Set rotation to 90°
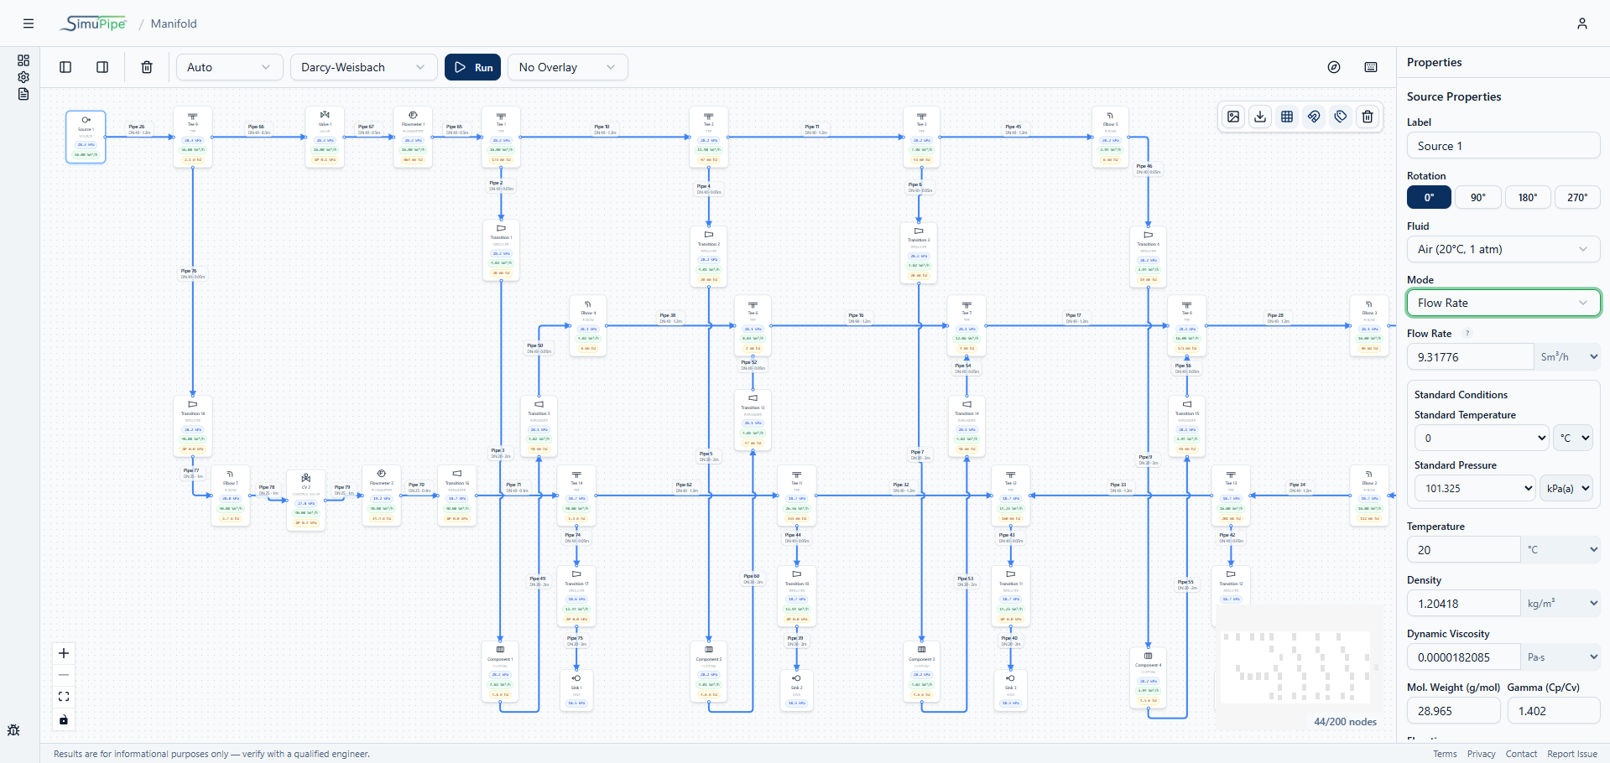Screen dimensions: 1610x763 coord(1478,197)
